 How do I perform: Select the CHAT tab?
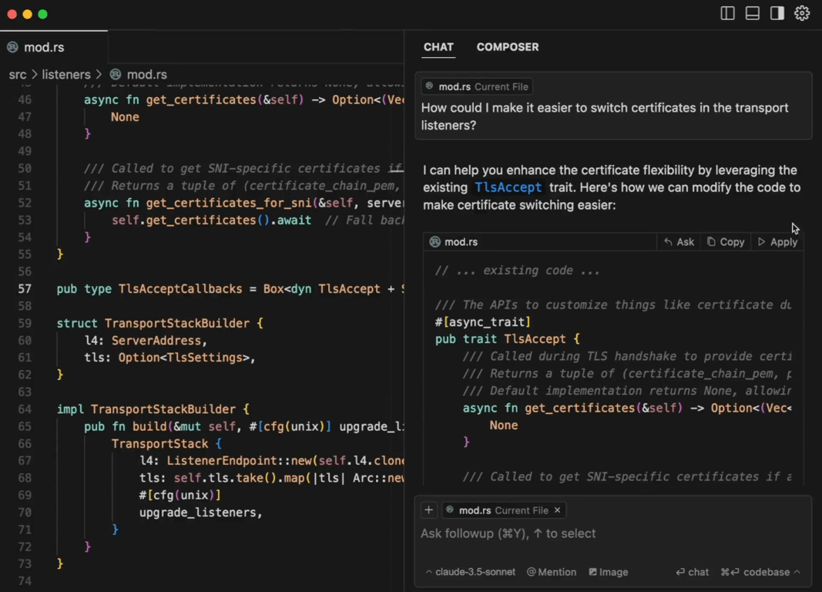pyautogui.click(x=438, y=47)
